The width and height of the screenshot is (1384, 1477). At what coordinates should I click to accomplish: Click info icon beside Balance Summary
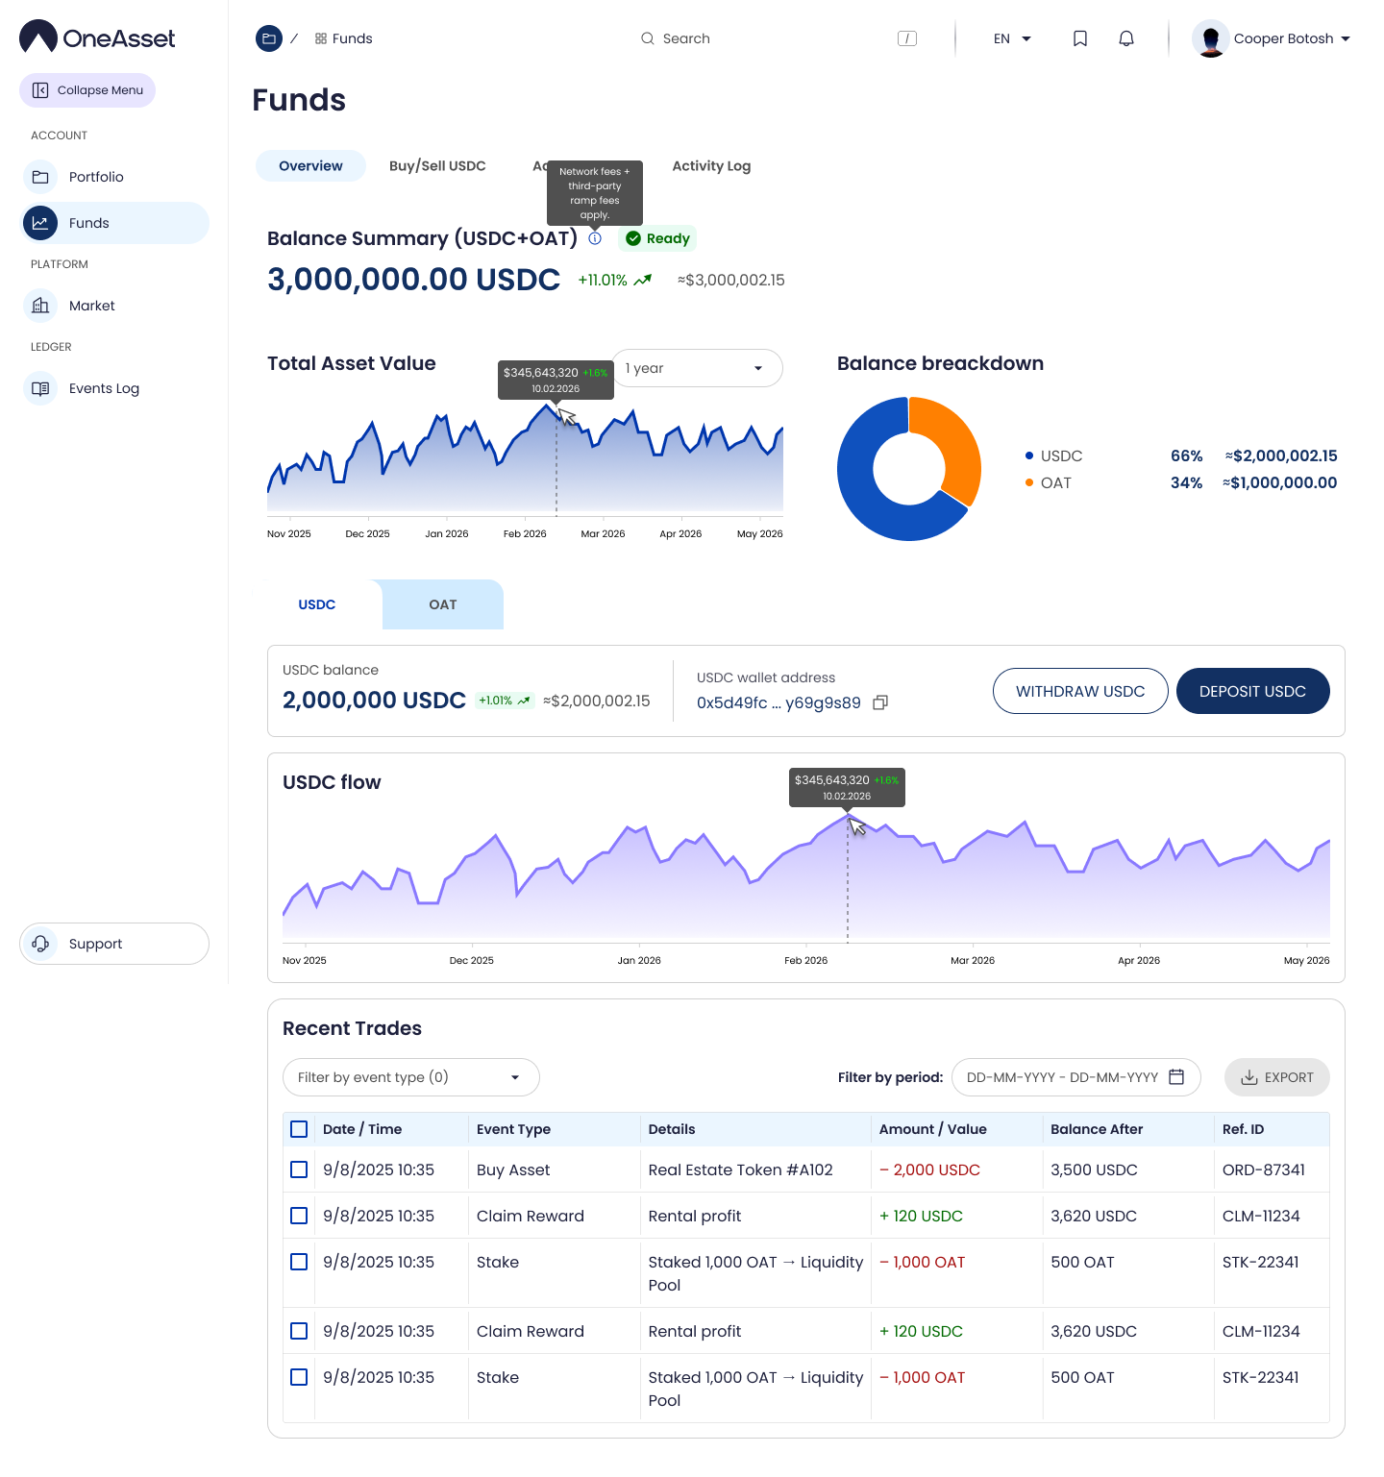pyautogui.click(x=595, y=238)
